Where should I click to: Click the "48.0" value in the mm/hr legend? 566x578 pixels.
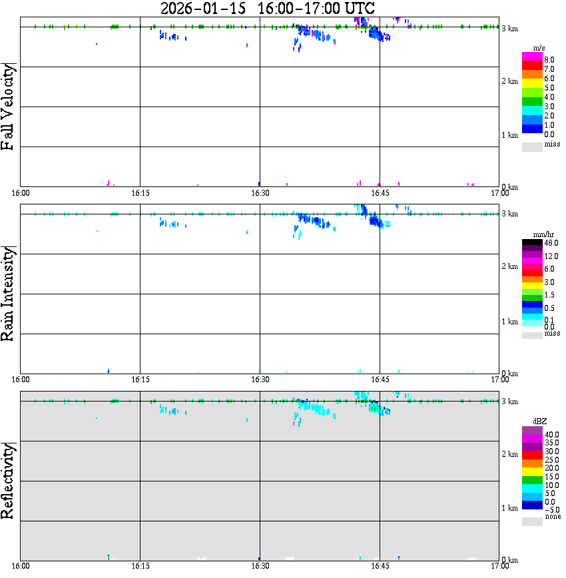pos(551,243)
